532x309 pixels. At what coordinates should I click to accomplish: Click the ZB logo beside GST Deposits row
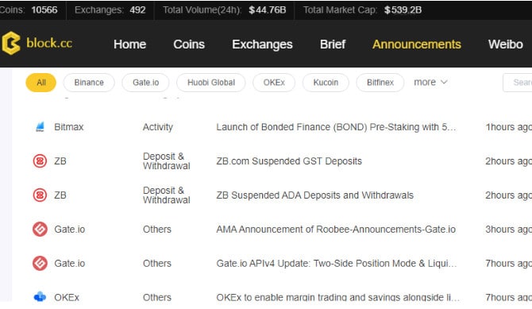click(x=40, y=161)
